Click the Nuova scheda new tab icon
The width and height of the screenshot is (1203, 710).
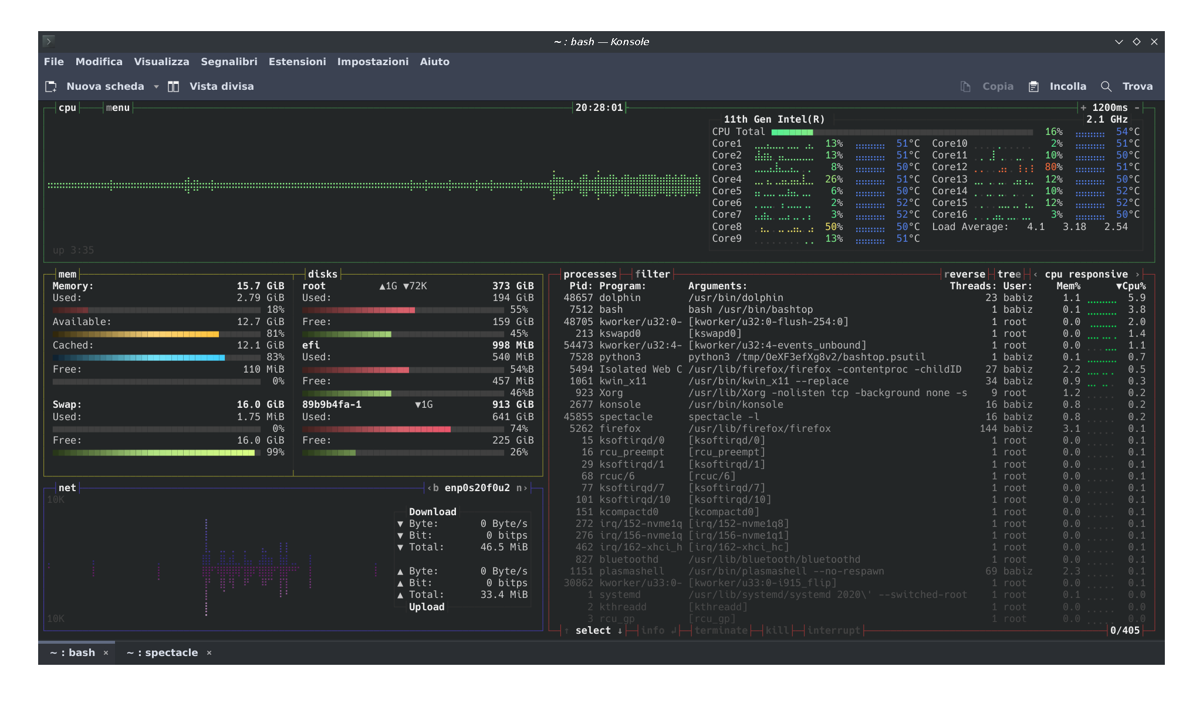[51, 86]
